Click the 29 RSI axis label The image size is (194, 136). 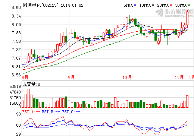coord(19,134)
